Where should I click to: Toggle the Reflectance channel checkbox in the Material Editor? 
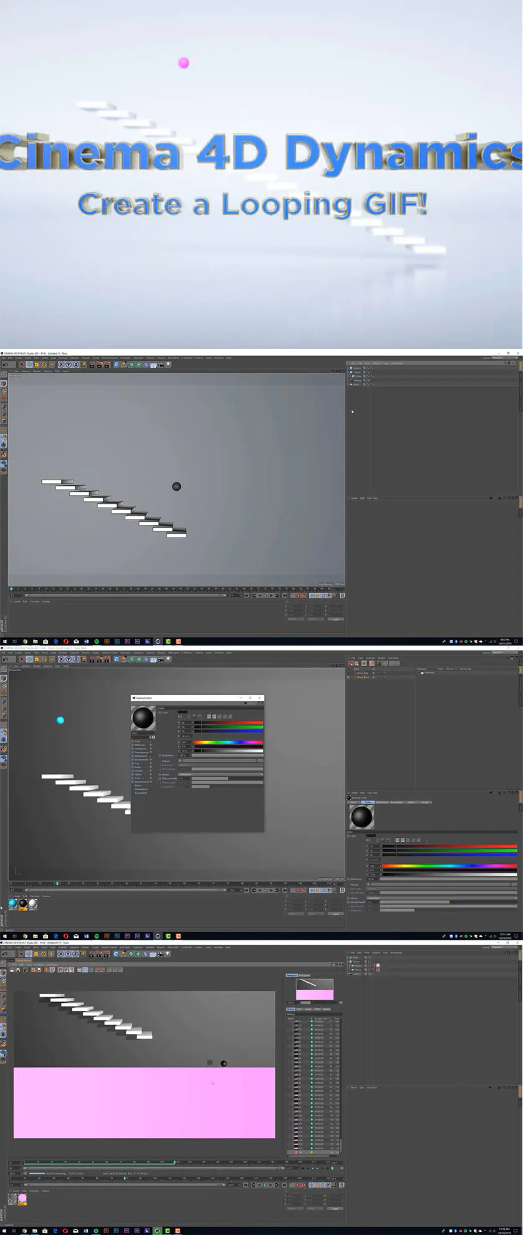point(151,756)
